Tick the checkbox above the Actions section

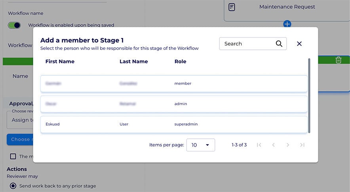[x=13, y=156]
